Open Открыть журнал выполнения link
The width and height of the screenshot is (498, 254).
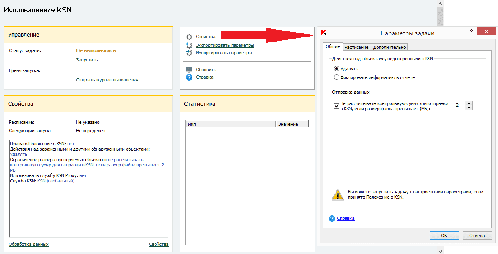pyautogui.click(x=107, y=80)
